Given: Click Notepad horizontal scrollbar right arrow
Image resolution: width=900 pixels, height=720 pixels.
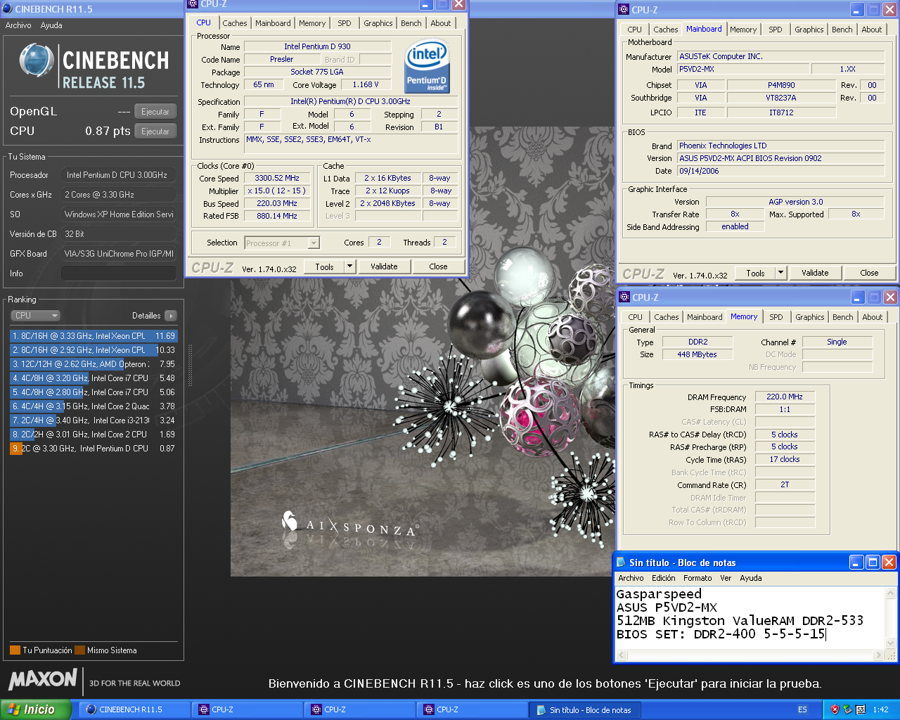Looking at the screenshot, I should 878,655.
